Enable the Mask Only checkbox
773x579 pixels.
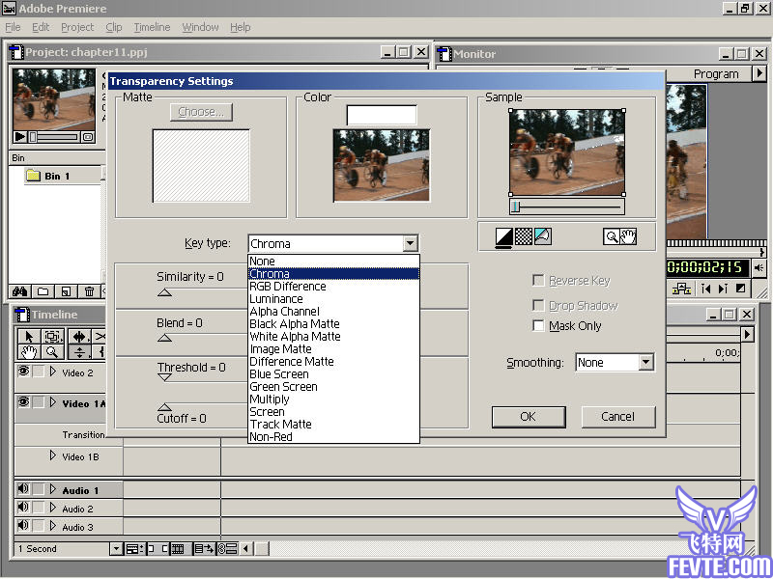pyautogui.click(x=538, y=326)
